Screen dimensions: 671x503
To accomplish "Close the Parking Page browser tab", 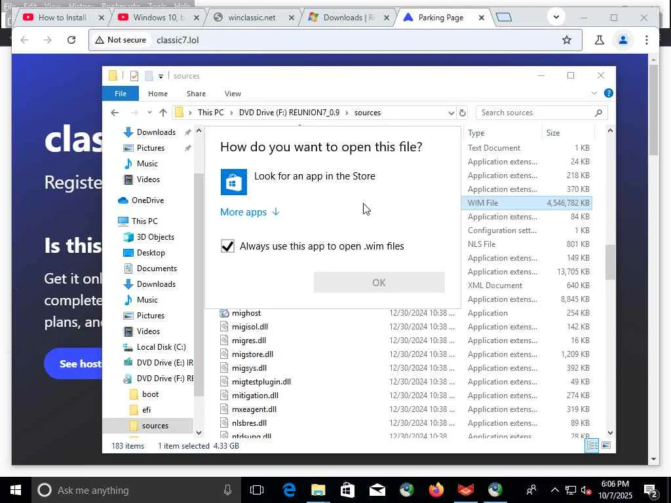I will [482, 18].
